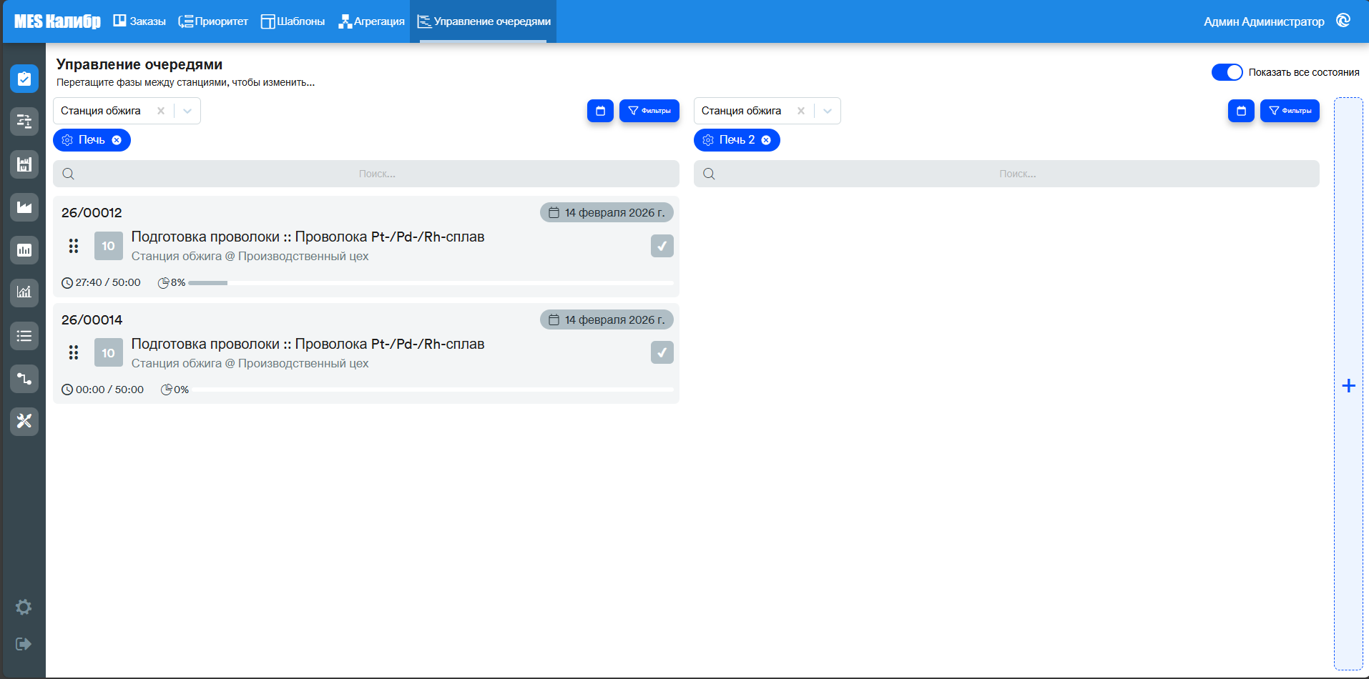Click the 0% progress bar of 26/00014

433,390
